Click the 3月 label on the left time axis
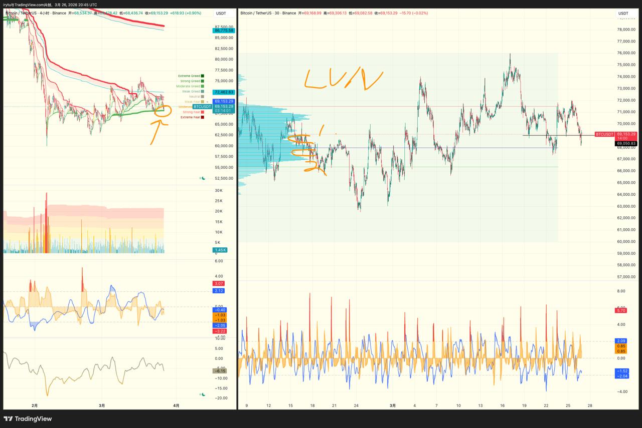Screen dimensions: 642x428 (x=102, y=405)
